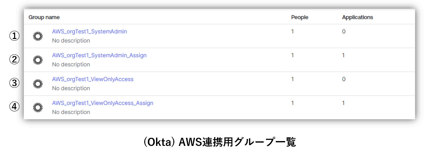Click the group icon beside AWS_orgTest1_ViewOnlyAccess
Image resolution: width=424 pixels, height=155 pixels.
point(38,84)
